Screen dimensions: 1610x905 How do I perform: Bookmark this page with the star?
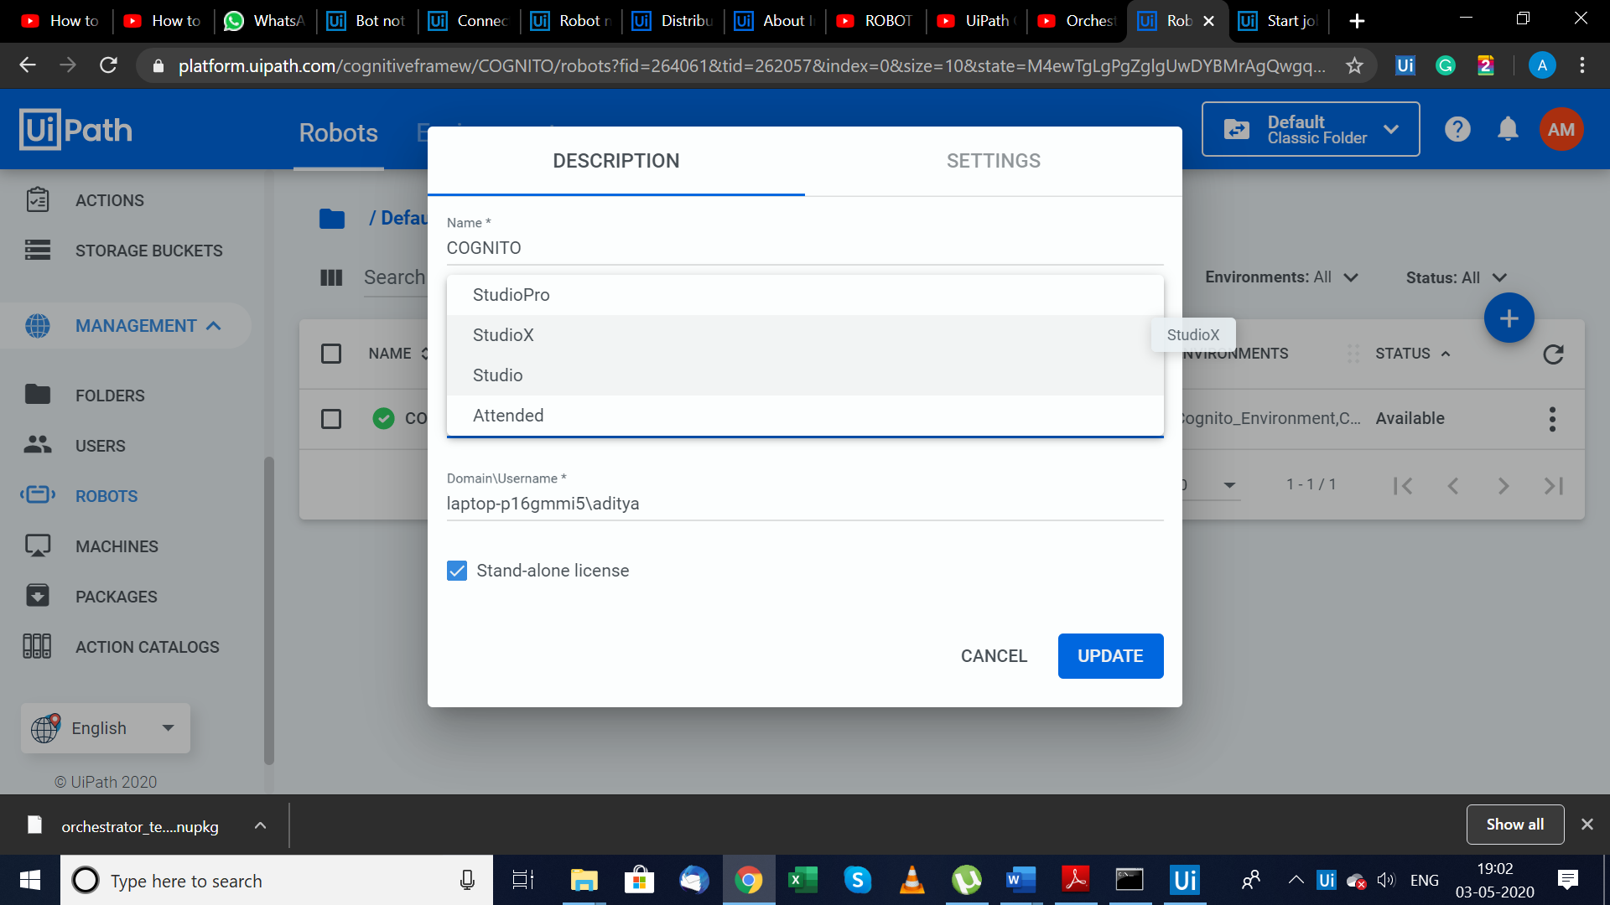click(x=1354, y=65)
